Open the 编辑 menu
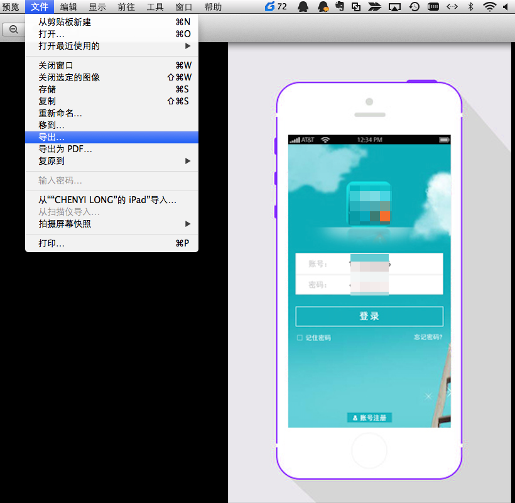The height and width of the screenshot is (503, 515). coord(68,6)
